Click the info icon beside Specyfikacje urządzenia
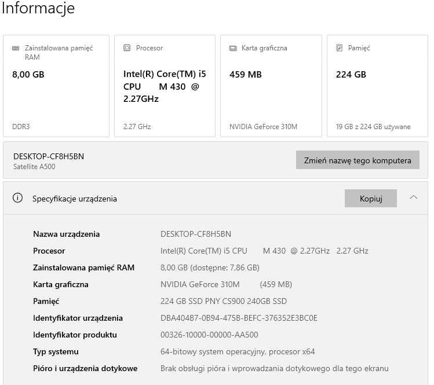This screenshot has width=434, height=385. tap(18, 198)
